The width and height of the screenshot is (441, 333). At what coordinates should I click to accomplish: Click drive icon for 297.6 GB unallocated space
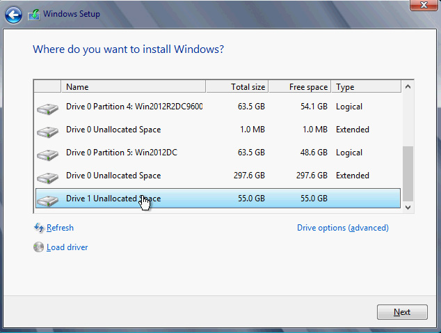[x=47, y=177]
